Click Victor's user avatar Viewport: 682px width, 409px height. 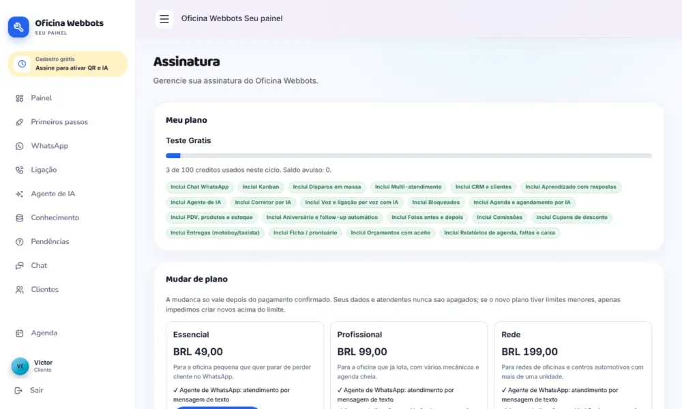coord(20,366)
